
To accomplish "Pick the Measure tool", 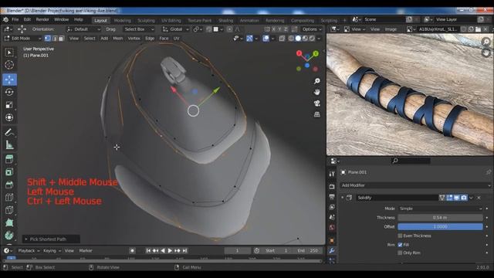I will 9,144.
